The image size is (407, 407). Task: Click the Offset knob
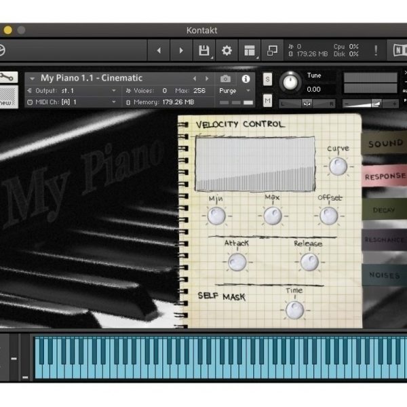[x=328, y=216]
